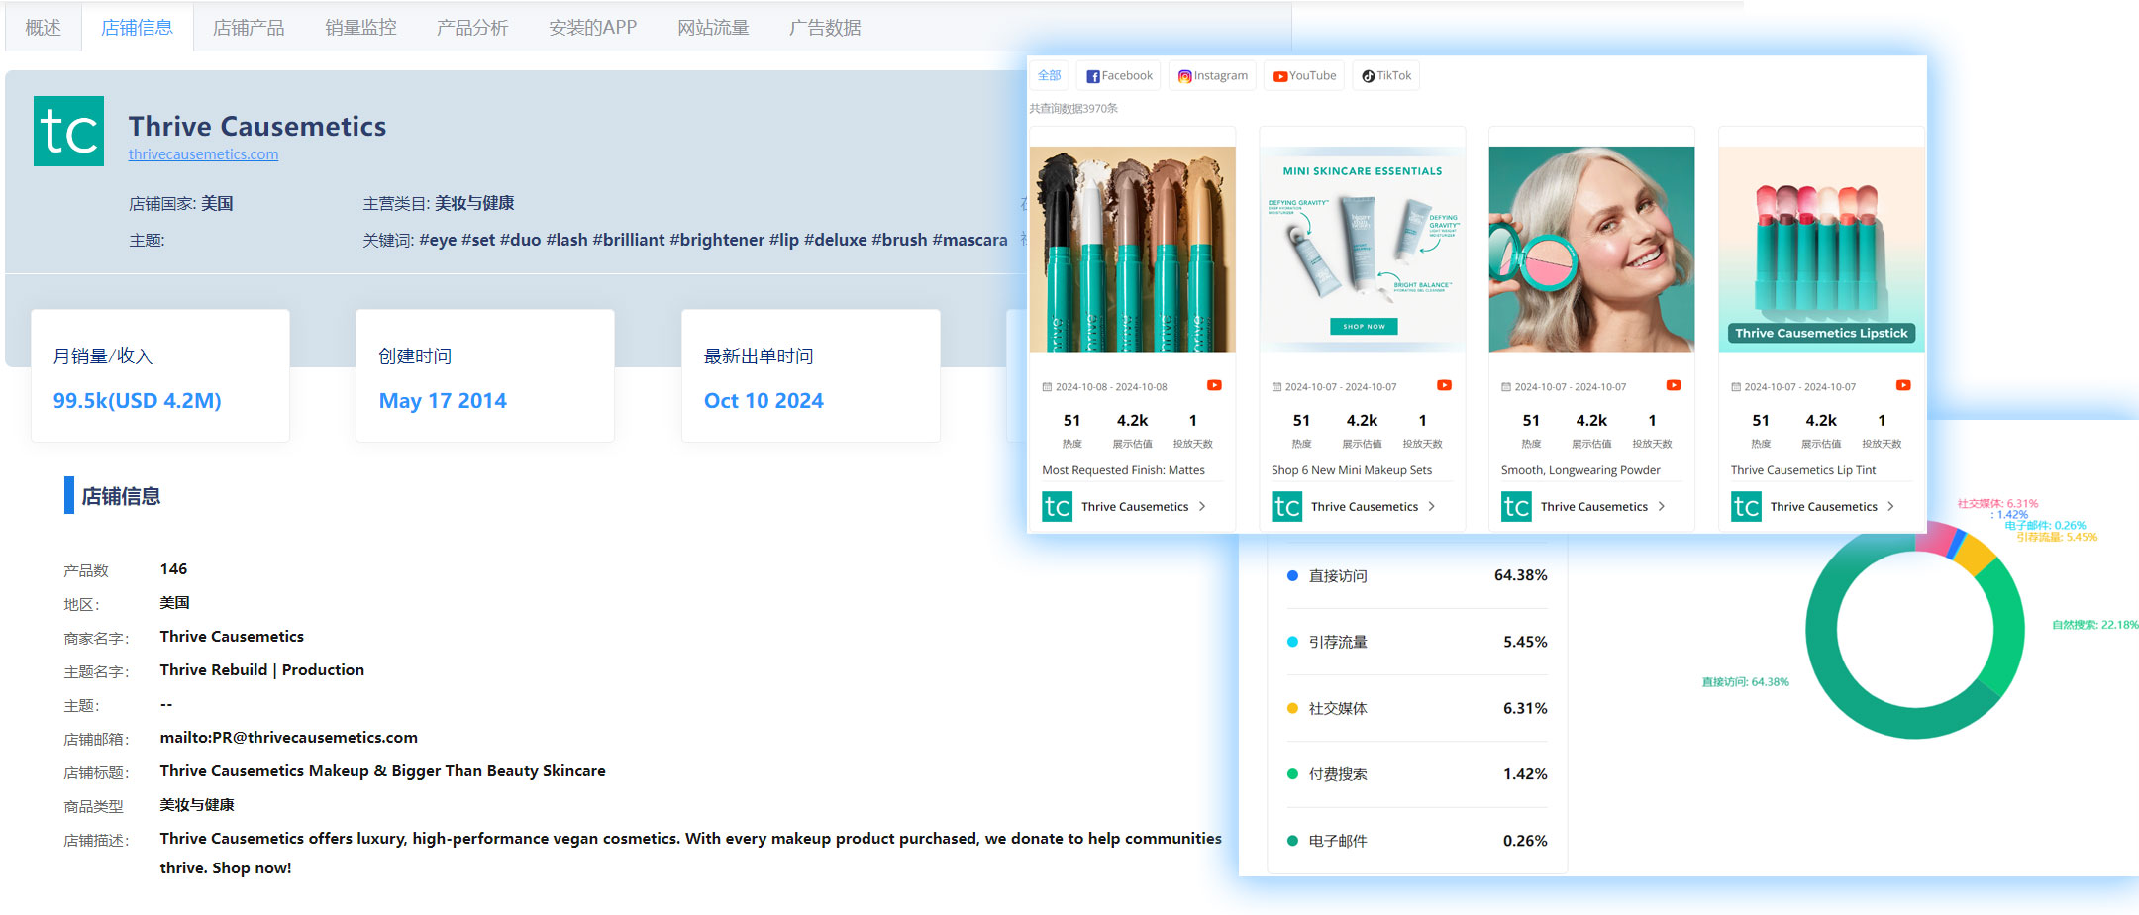The width and height of the screenshot is (2139, 915).
Task: Click product count value 146
Action: tap(173, 569)
